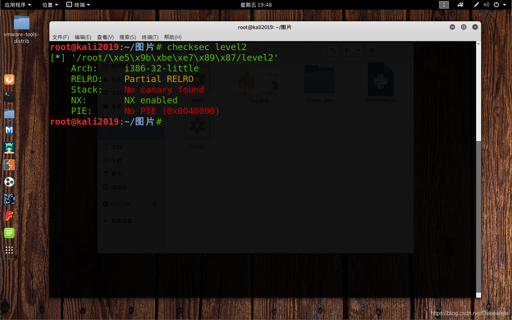Open the Terminal icon in the dock
Screen dimensions: 512x320
[x=9, y=96]
